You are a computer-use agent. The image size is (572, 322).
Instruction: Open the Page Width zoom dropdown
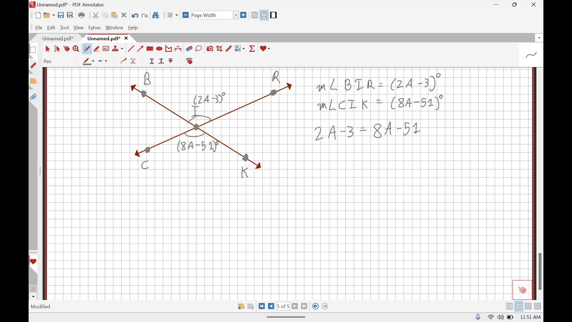click(236, 15)
